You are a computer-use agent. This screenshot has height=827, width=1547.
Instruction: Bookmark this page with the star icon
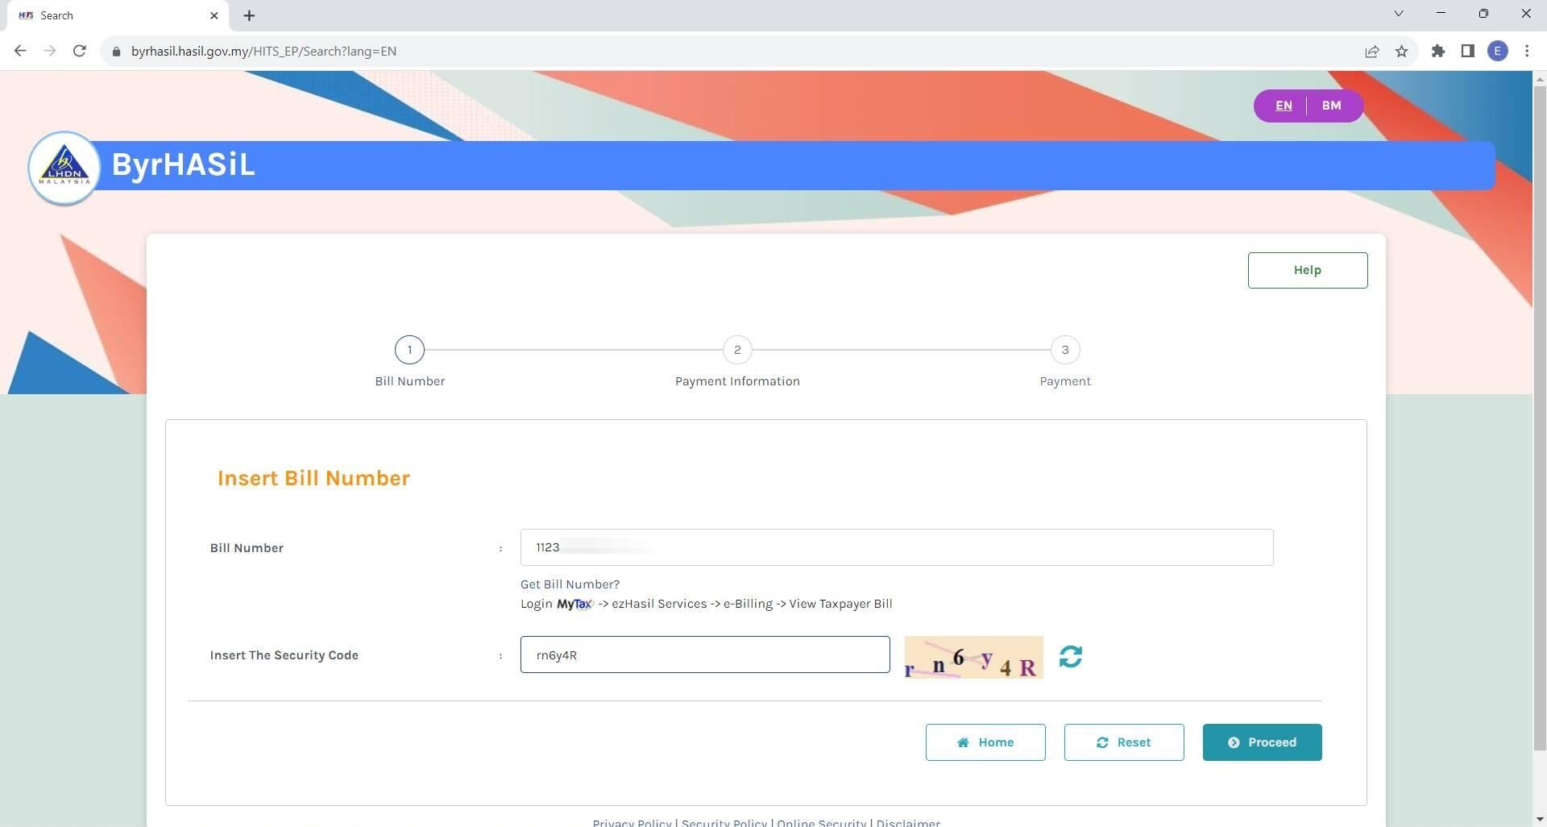pos(1402,51)
